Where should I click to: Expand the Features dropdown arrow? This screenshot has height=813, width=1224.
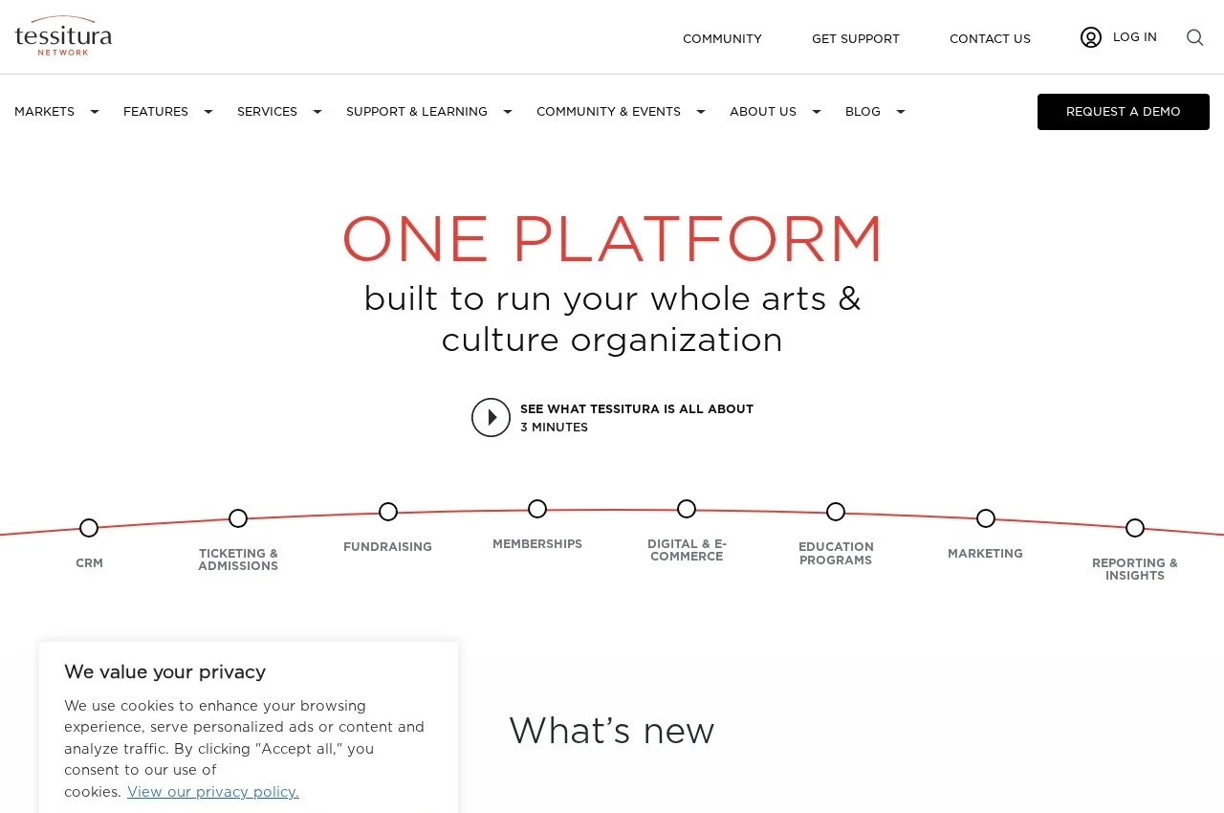pos(208,112)
